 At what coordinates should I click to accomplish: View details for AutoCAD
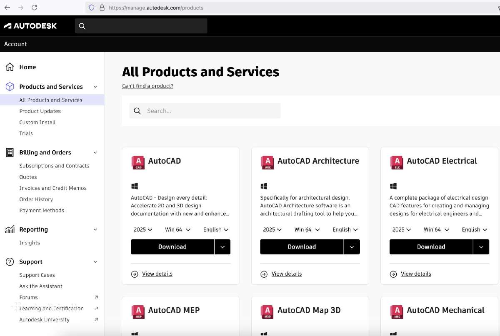coord(157,274)
